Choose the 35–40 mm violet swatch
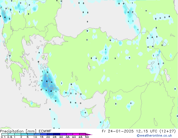The image size is (178, 138). 69,134
